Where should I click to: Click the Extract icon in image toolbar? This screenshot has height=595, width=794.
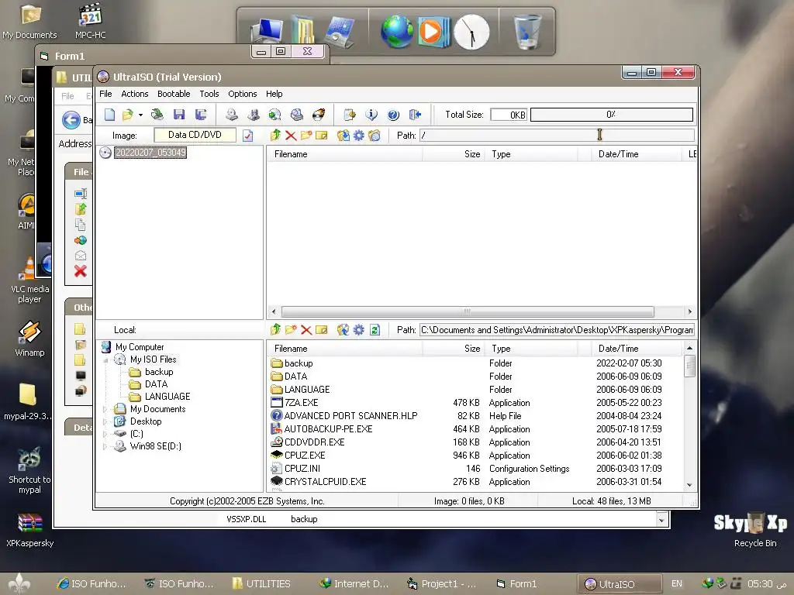pyautogui.click(x=343, y=135)
